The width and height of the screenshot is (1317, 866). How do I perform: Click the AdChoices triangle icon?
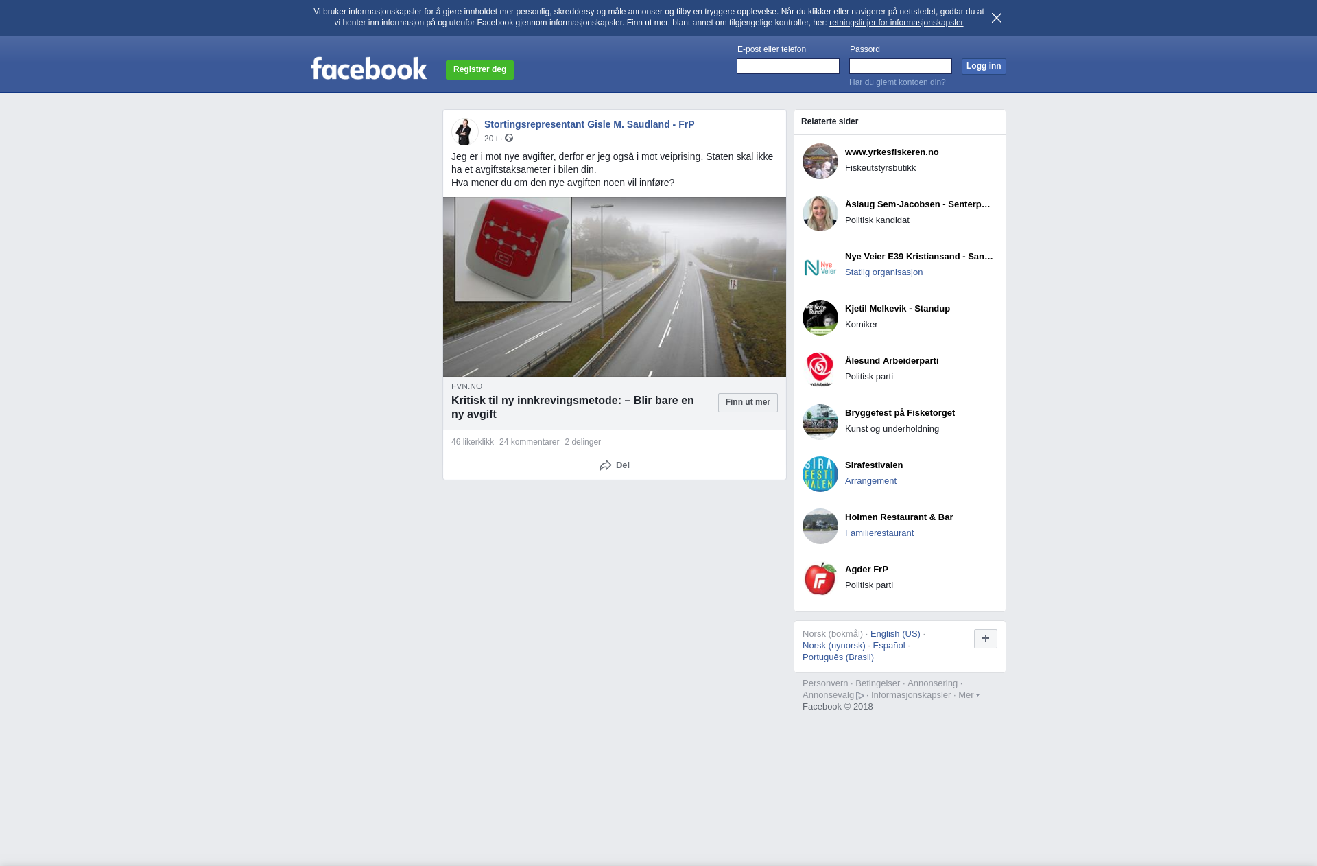coord(860,696)
